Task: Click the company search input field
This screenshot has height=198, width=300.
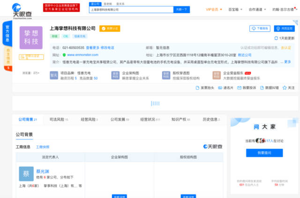Action: 129,9
